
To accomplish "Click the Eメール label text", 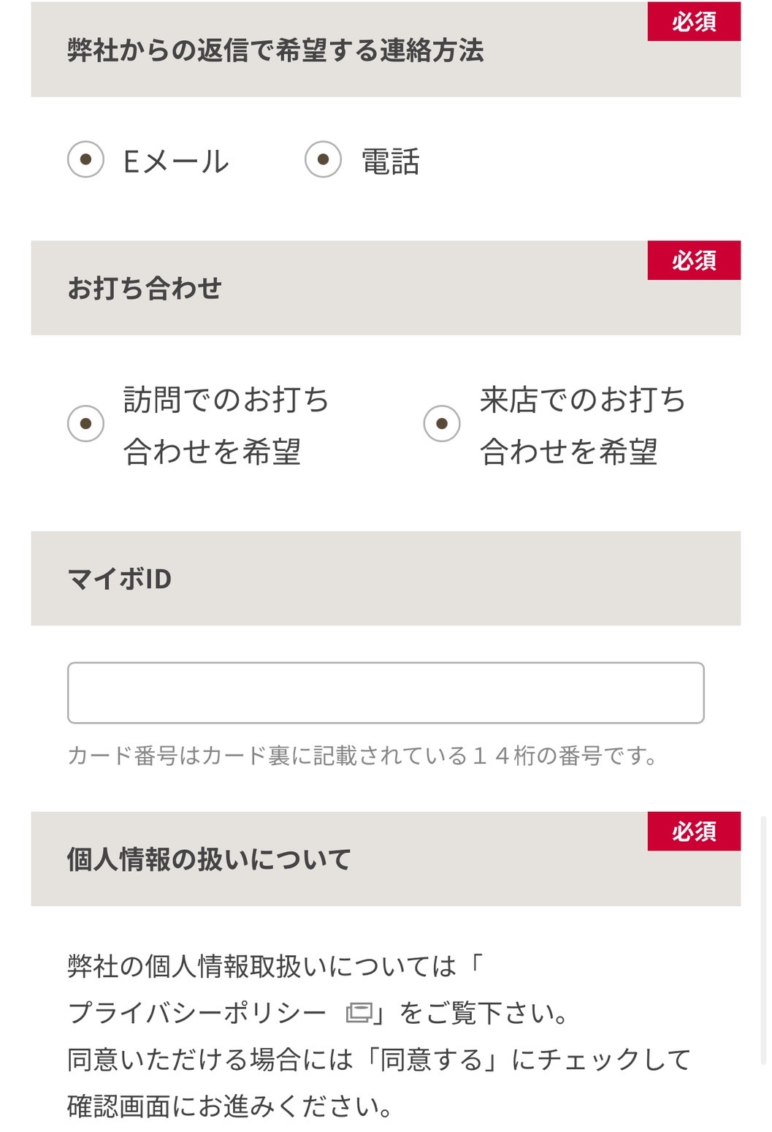I will click(175, 162).
